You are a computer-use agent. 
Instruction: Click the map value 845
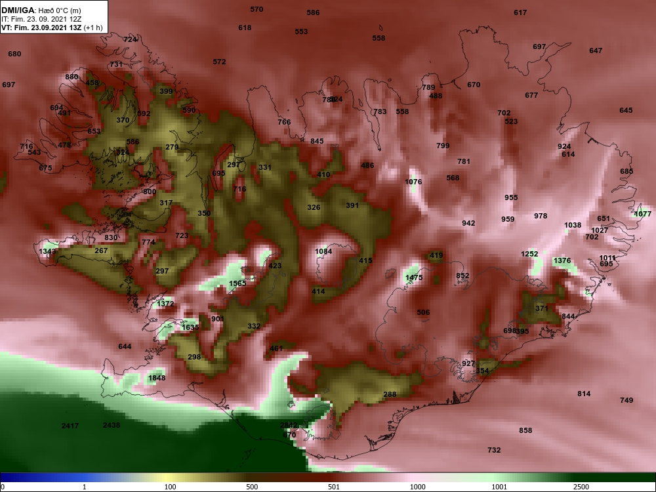point(317,141)
